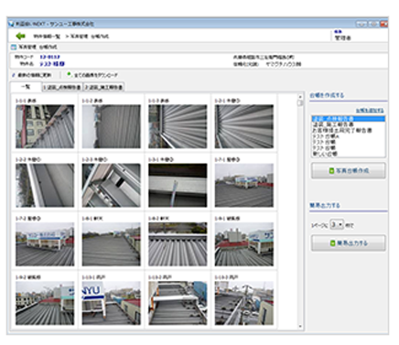Click the scroll-down arrow of the thumbnail list
399x345 pixels.
point(300,326)
